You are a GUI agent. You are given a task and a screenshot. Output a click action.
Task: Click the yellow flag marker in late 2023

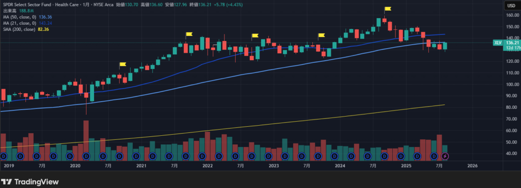tap(322, 35)
